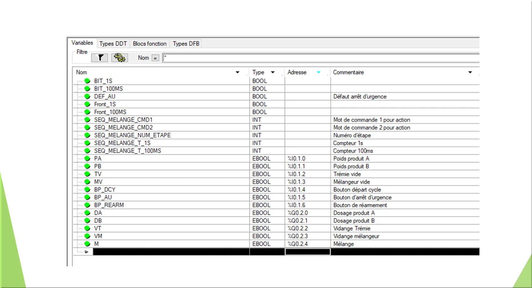
Task: Click the green icon of BP_DCY
Action: tap(87, 189)
